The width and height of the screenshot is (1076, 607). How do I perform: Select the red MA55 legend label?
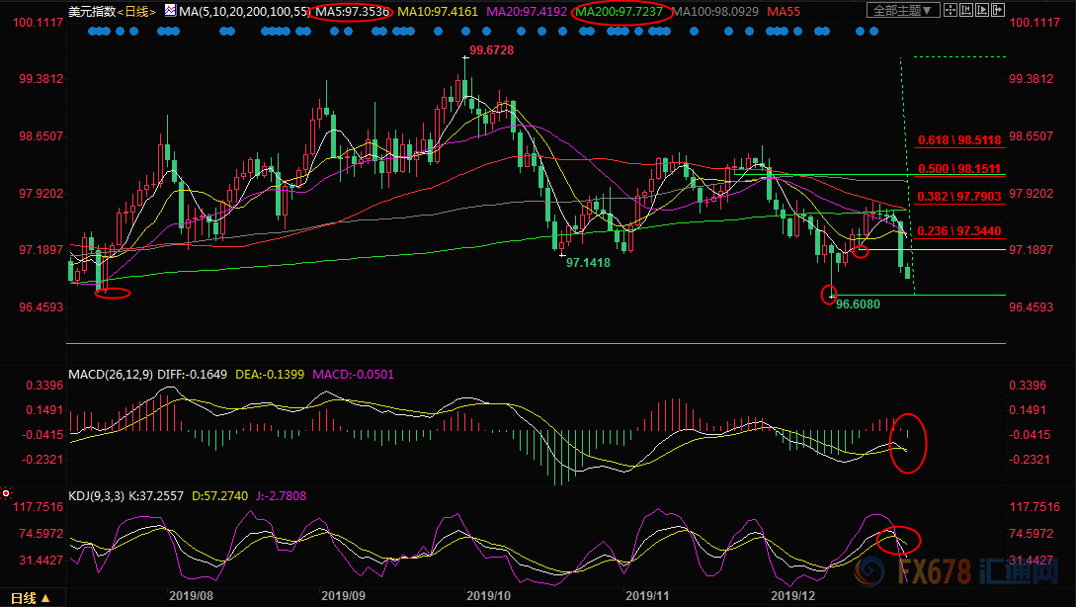coord(783,12)
